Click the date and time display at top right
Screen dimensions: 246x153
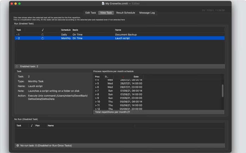(213, 10)
